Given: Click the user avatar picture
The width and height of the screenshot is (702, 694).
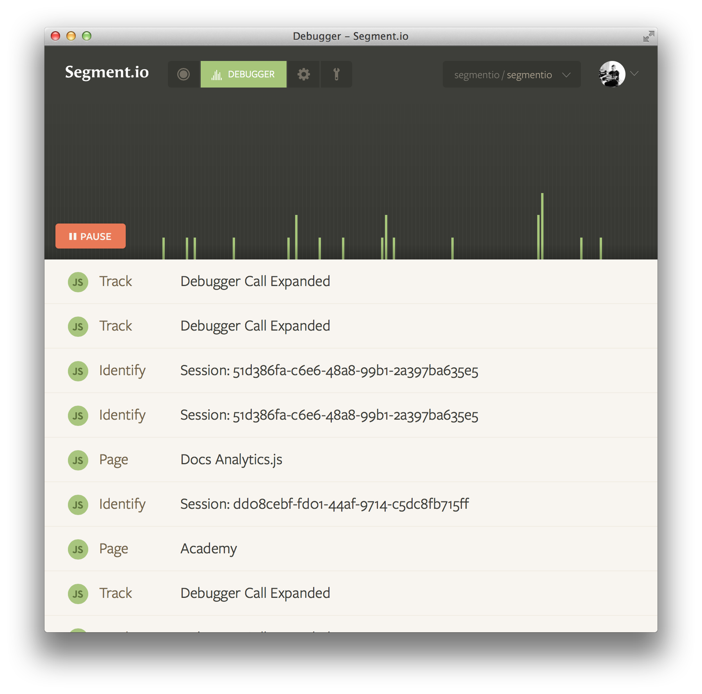Looking at the screenshot, I should pos(612,74).
